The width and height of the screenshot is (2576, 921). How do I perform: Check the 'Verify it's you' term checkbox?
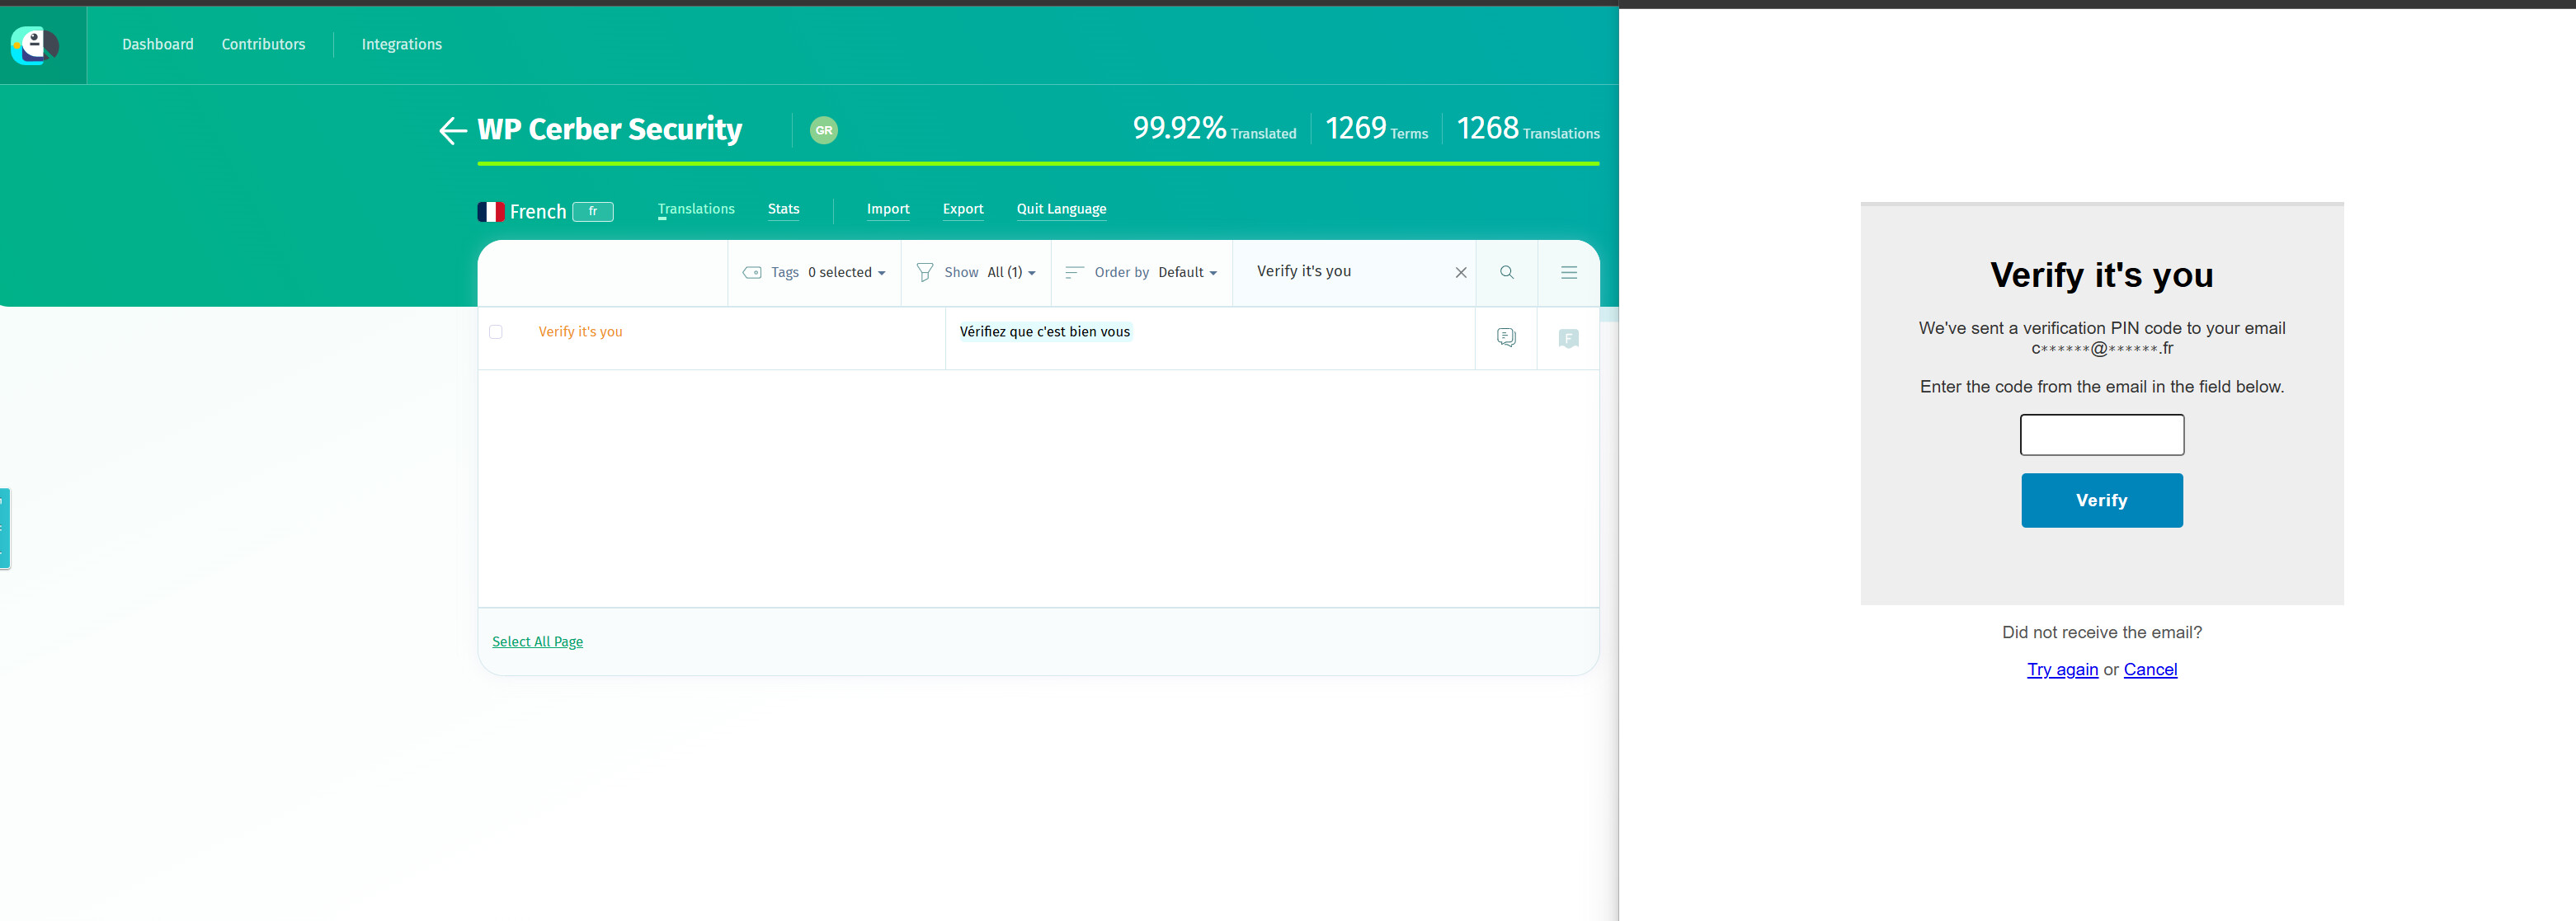tap(496, 332)
